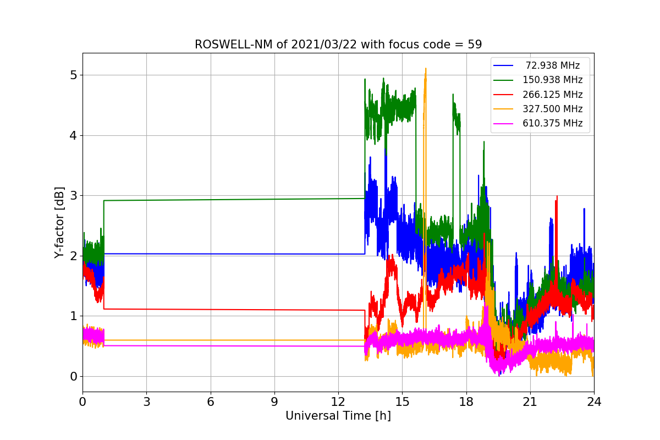This screenshot has width=660, height=440.
Task: Click x-axis tick label 24
Action: pos(594,402)
